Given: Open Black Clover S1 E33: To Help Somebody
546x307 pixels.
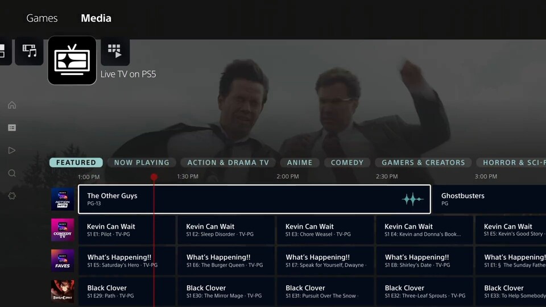Looking at the screenshot, I should click(511, 291).
